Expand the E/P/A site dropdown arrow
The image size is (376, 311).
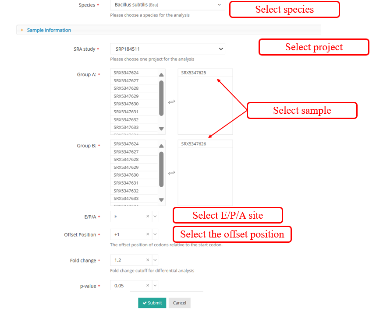tap(155, 217)
